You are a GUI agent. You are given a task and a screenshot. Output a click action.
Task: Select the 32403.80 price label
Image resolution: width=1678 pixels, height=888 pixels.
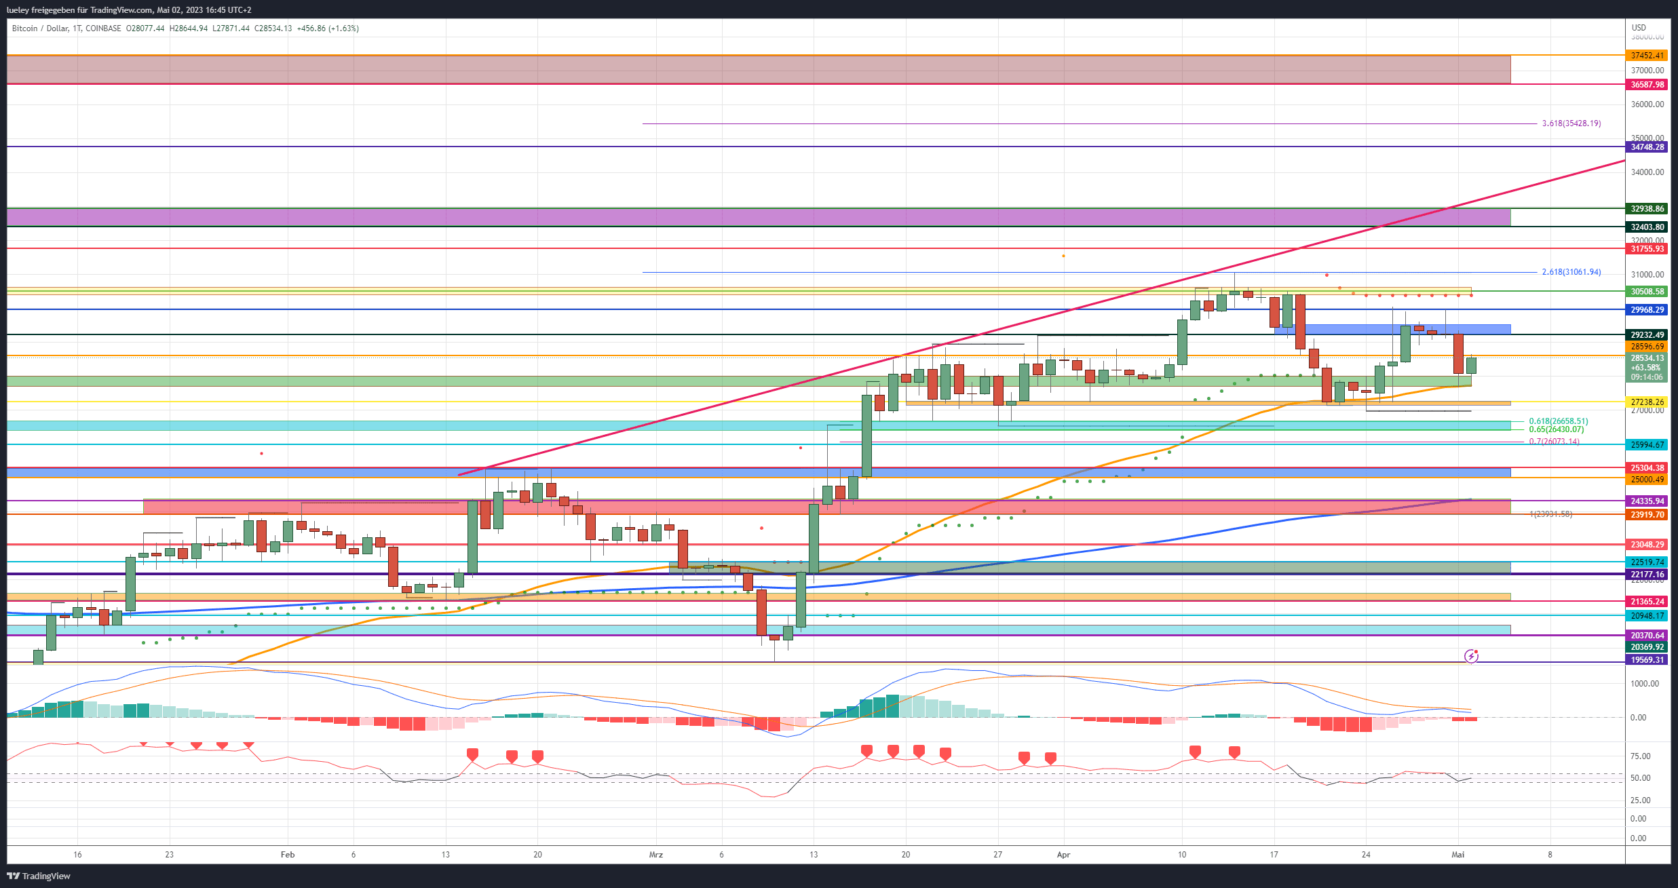coord(1647,227)
